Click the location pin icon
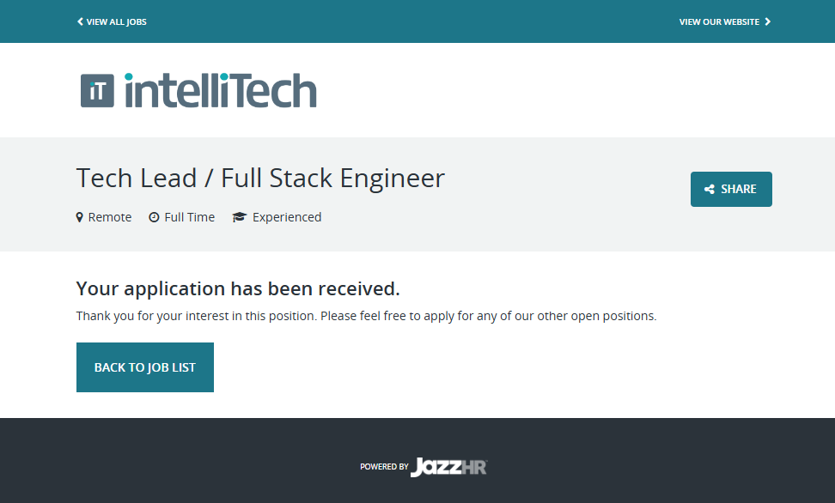The height and width of the screenshot is (503, 835). 80,217
